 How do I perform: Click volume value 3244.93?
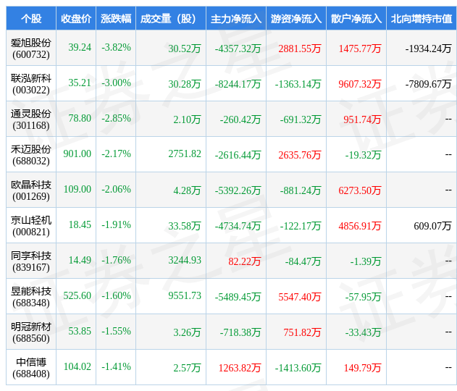[x=185, y=260]
